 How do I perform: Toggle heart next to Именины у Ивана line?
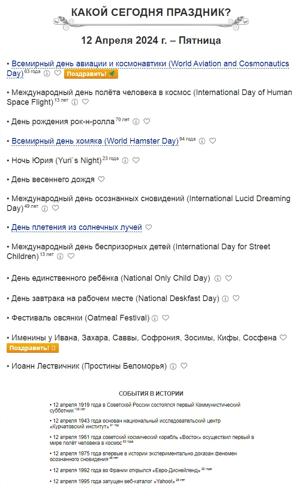[283, 337]
